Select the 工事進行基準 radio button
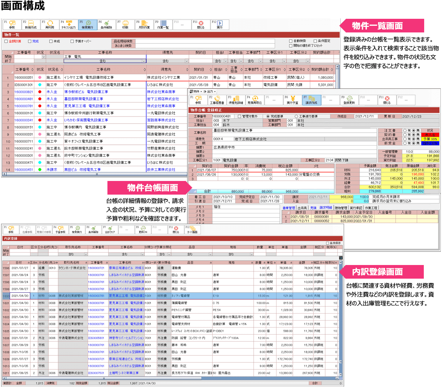 pos(296,116)
